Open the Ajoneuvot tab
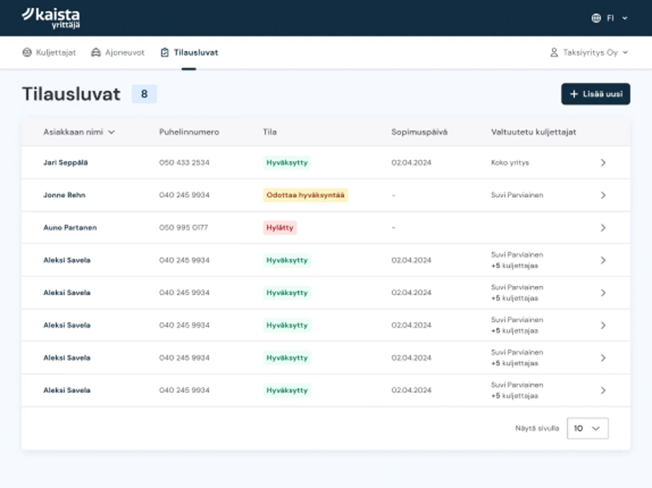Screen dimensions: 652x488 tap(118, 52)
